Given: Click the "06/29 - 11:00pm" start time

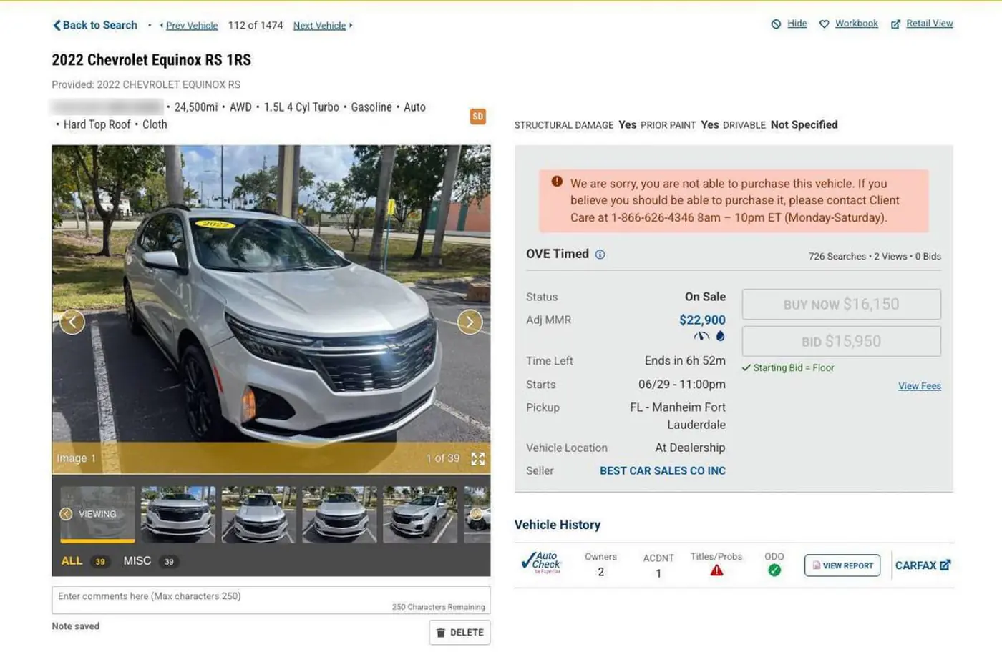Looking at the screenshot, I should 682,385.
